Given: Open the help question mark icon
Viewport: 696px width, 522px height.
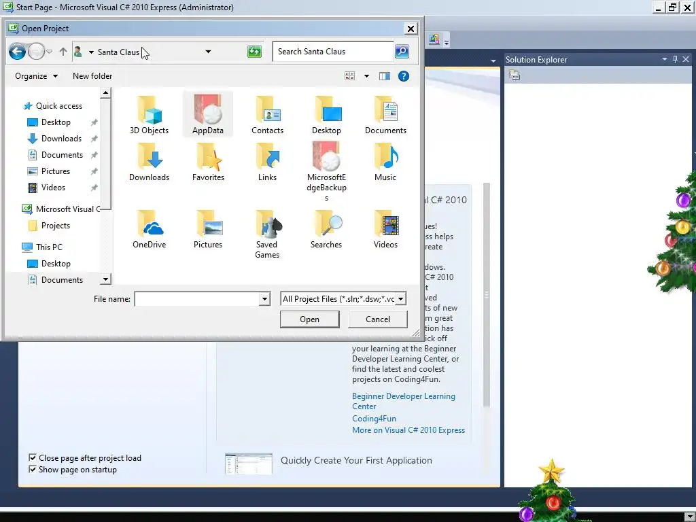Looking at the screenshot, I should tap(404, 76).
